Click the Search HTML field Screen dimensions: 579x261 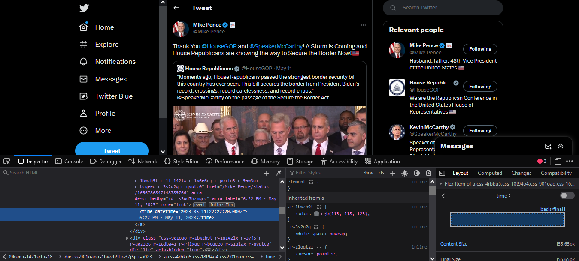click(x=131, y=173)
